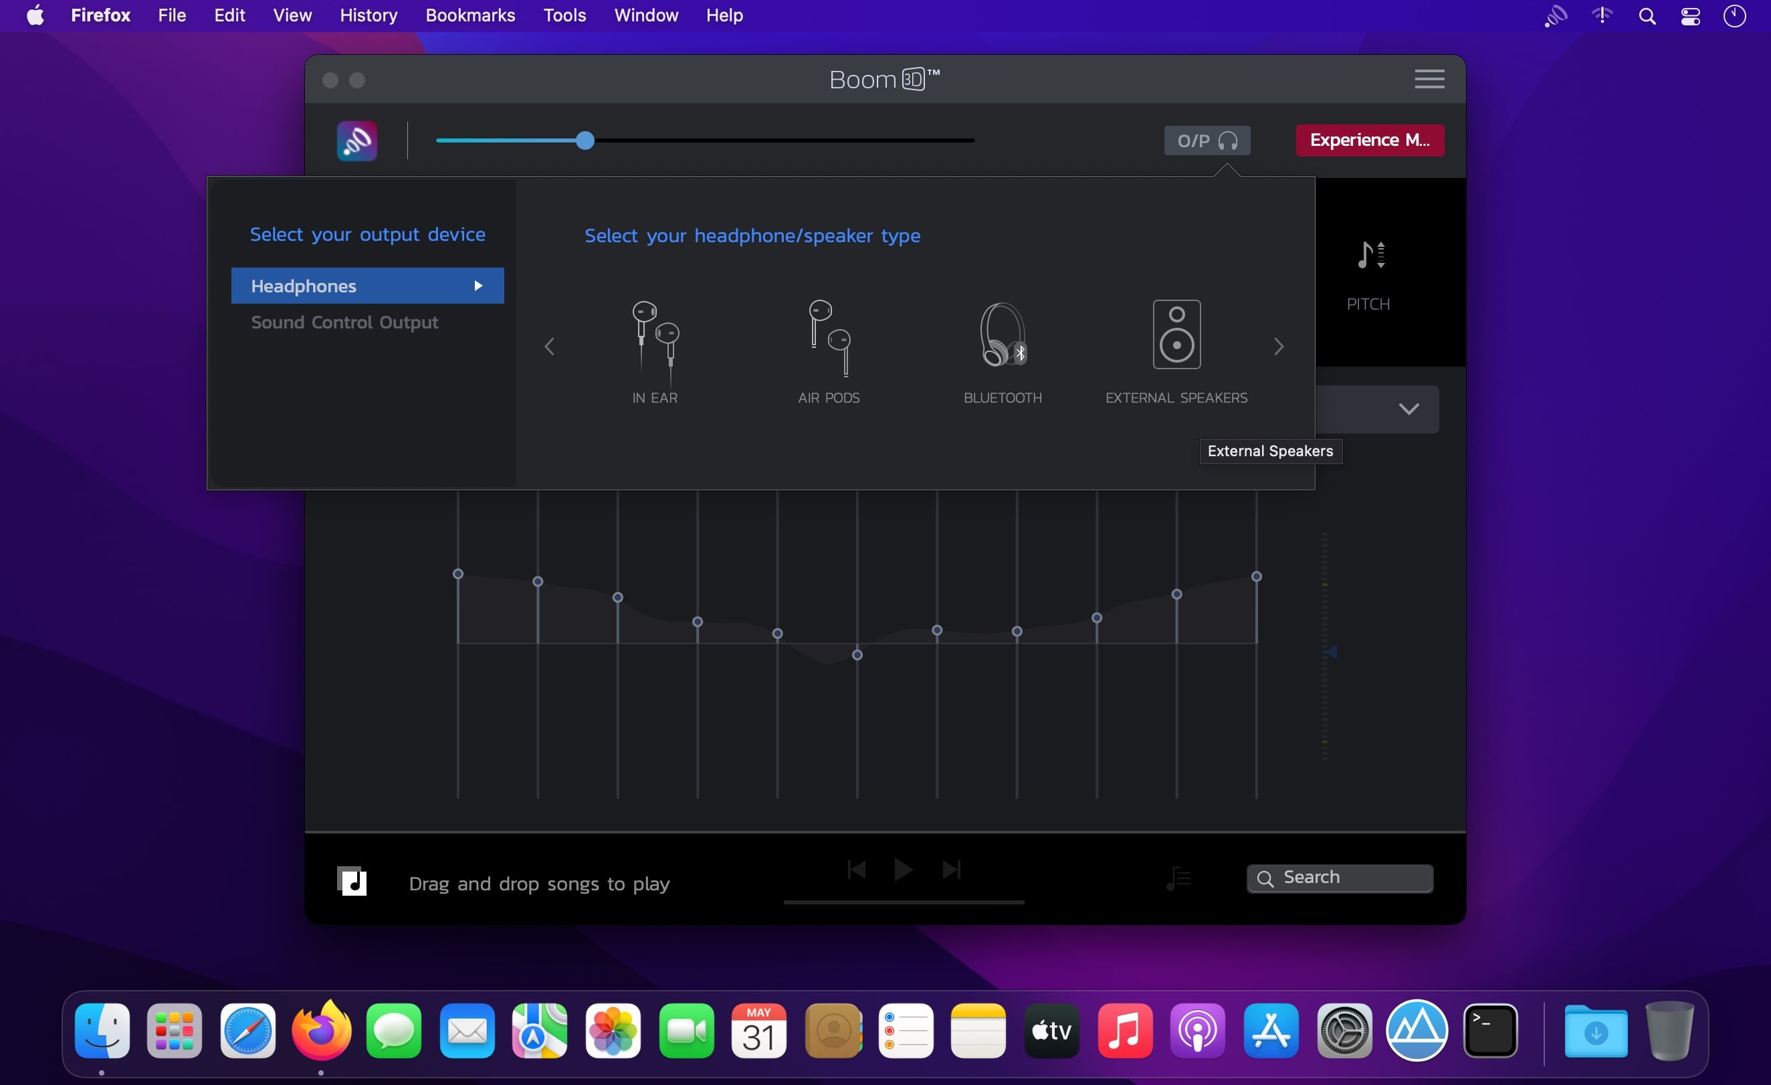Open Mail from the dock
The height and width of the screenshot is (1085, 1771).
click(467, 1031)
